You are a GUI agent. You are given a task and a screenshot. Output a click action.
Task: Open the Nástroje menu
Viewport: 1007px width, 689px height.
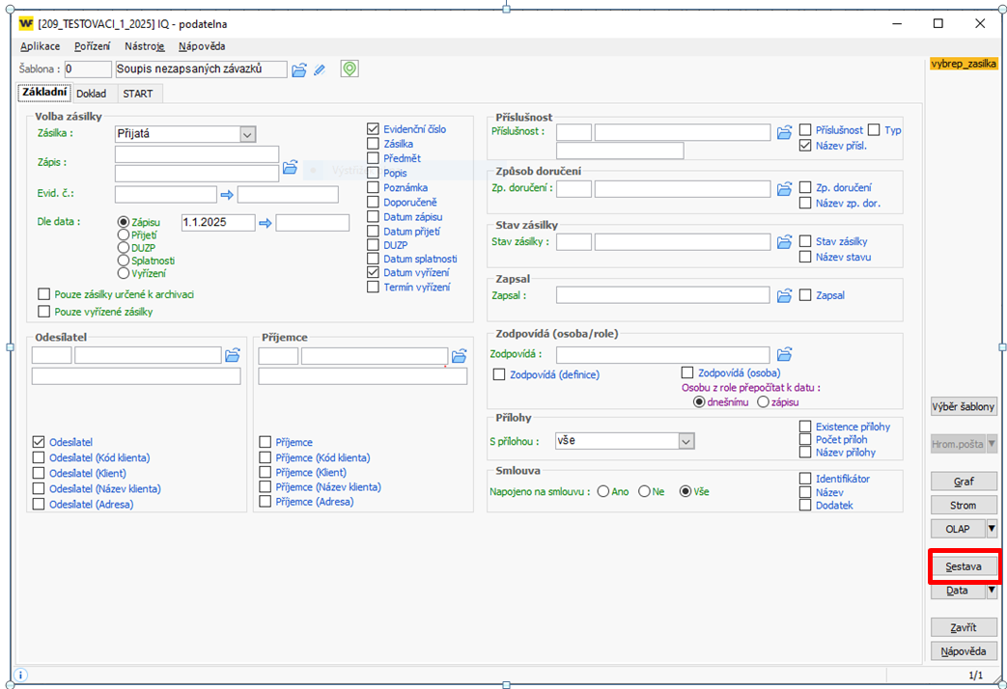coord(145,46)
